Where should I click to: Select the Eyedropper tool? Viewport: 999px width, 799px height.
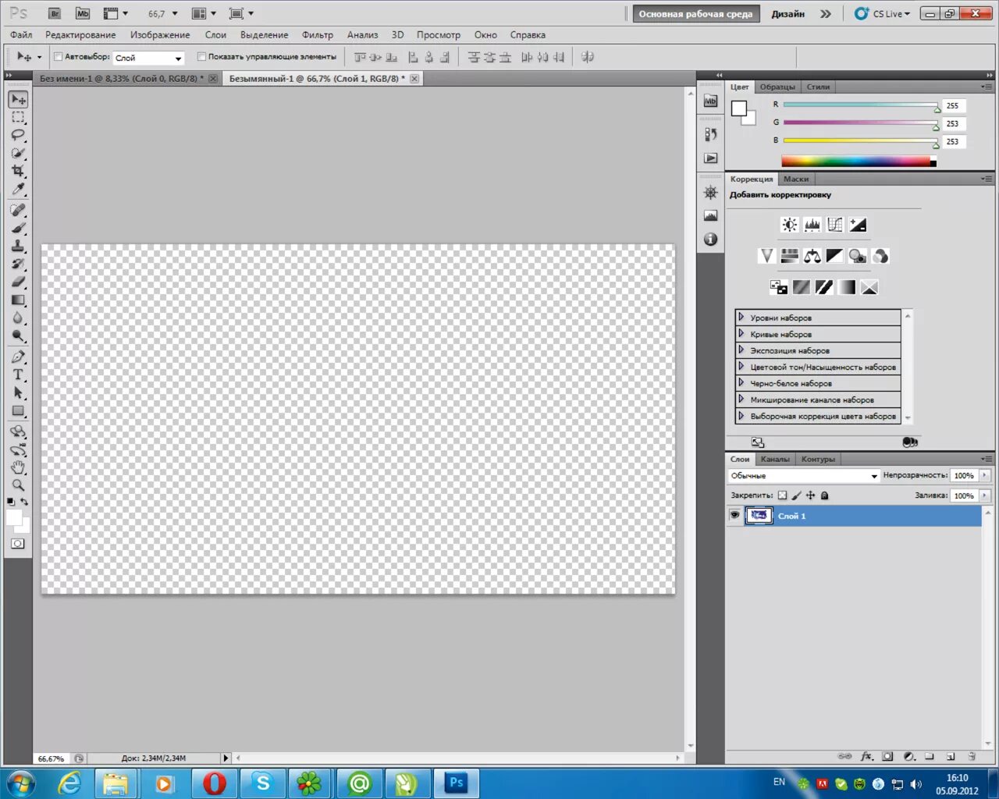(x=19, y=189)
